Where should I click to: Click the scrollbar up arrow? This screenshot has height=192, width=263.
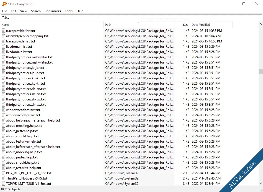click(x=261, y=24)
